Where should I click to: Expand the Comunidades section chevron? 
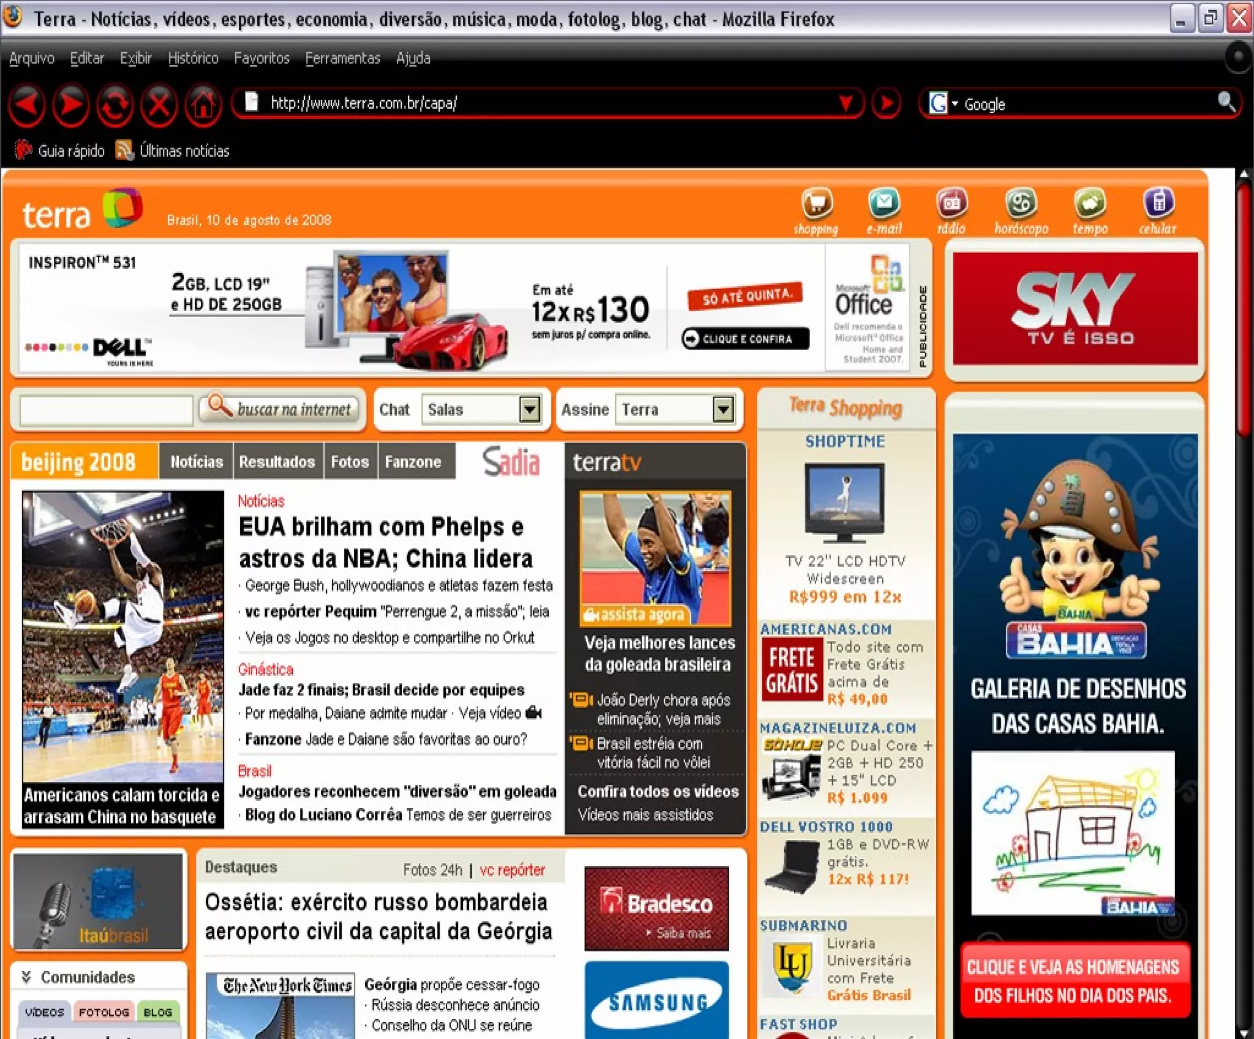click(26, 977)
